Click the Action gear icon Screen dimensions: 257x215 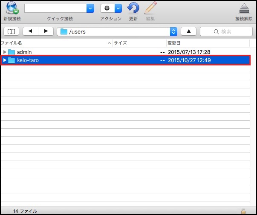click(x=107, y=8)
